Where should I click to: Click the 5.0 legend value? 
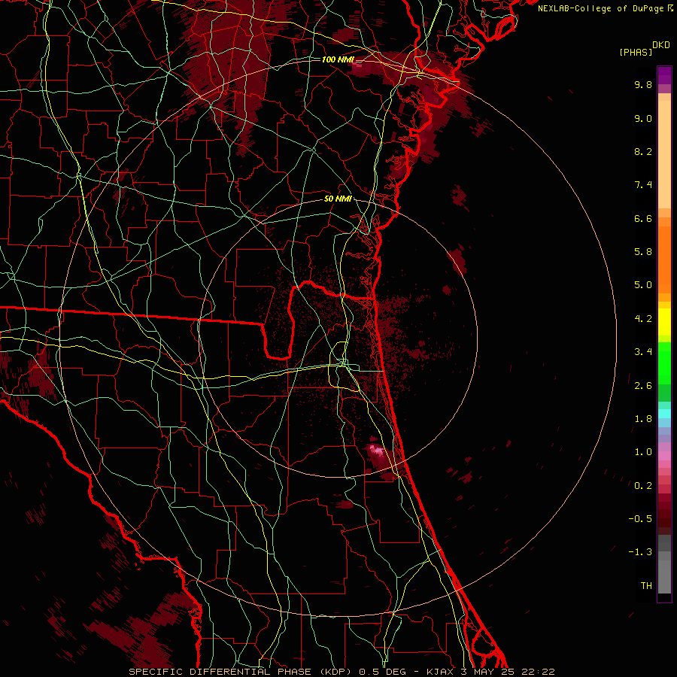[x=643, y=285]
